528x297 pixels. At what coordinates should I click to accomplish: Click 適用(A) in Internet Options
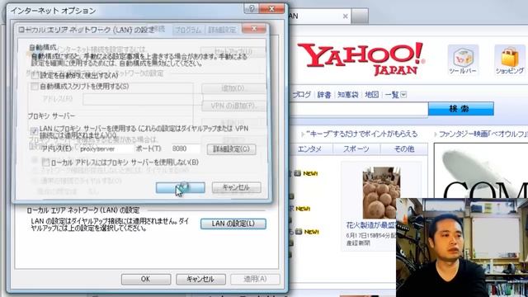[255, 279]
